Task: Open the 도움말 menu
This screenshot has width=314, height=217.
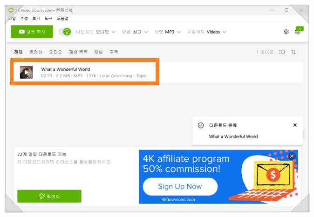Action: (x=62, y=19)
